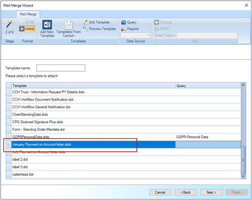Open the Data Source combo box

click(x=135, y=35)
